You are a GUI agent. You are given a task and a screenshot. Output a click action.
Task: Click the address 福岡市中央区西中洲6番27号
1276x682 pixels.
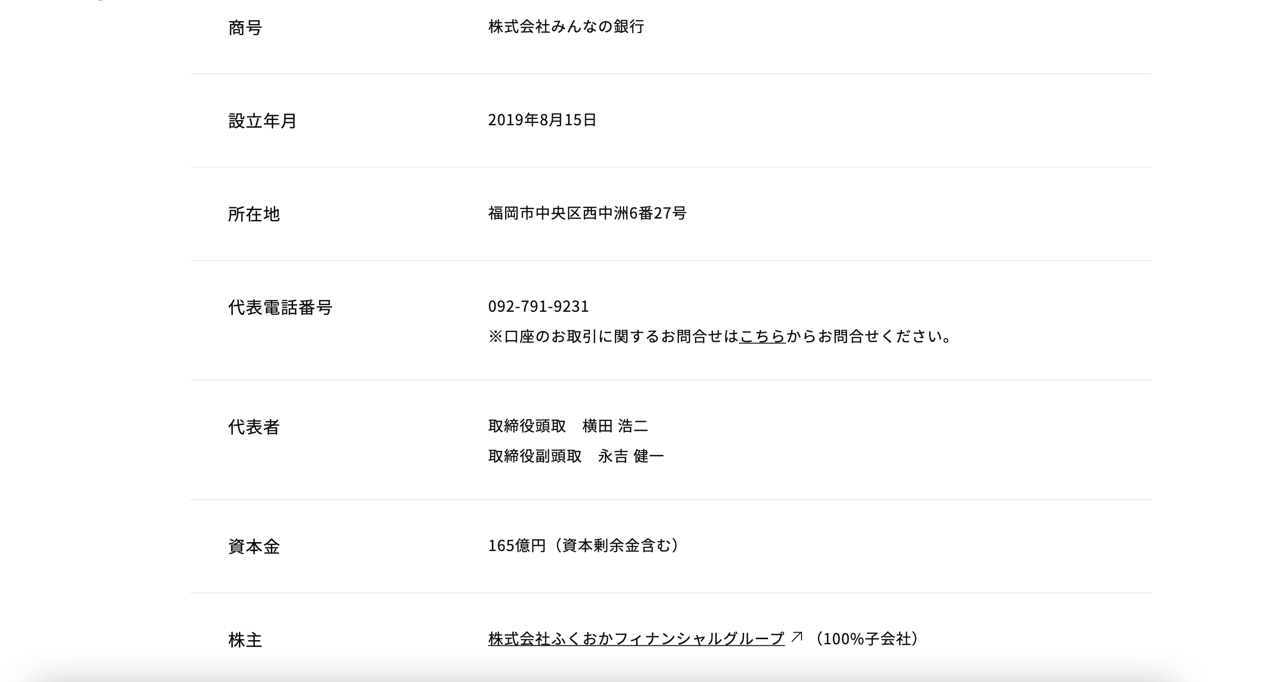point(587,213)
